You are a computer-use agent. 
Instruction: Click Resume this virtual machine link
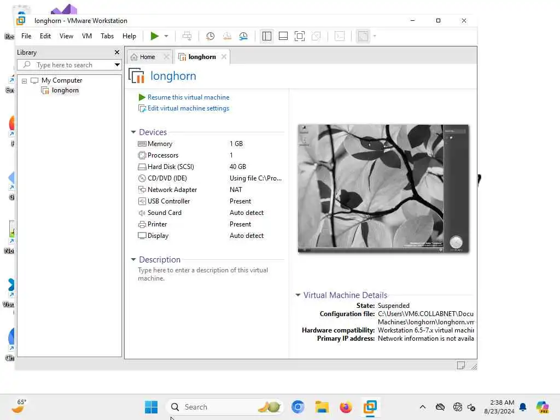[x=188, y=97]
